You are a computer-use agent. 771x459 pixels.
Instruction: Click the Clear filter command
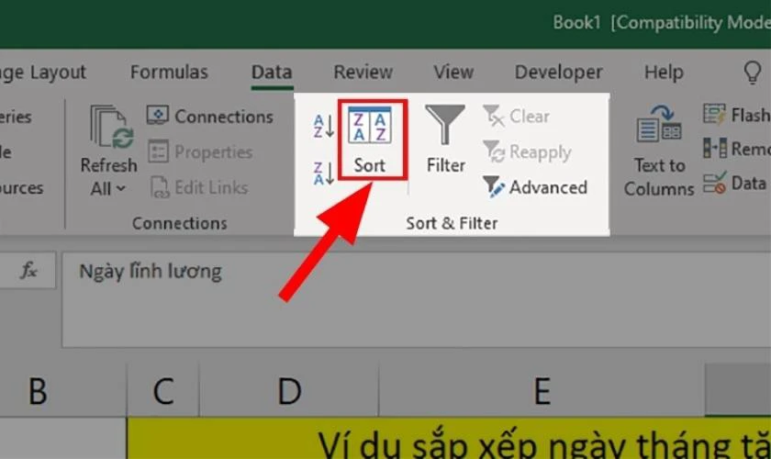coord(516,117)
